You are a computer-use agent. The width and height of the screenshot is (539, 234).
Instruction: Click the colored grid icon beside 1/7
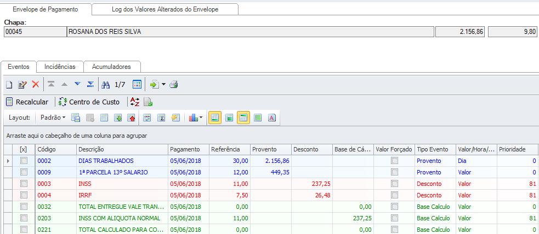137,84
